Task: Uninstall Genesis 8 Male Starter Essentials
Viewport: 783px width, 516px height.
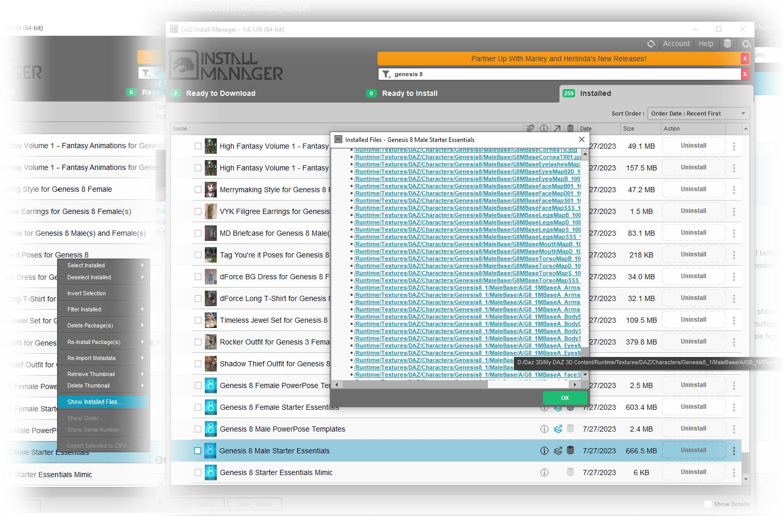Action: pos(693,450)
